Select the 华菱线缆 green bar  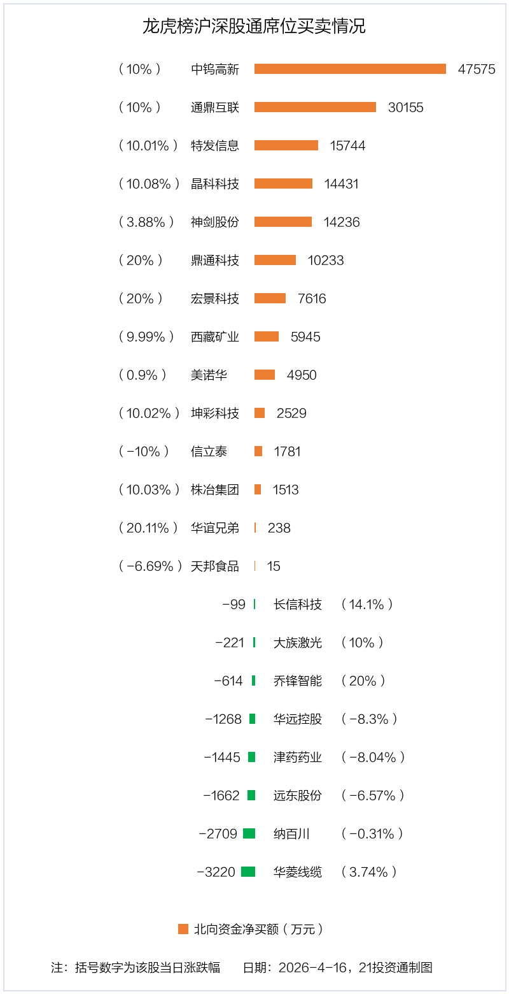tap(248, 872)
